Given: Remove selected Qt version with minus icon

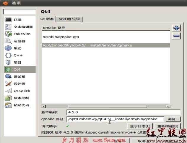Looking at the screenshot, I should (x=176, y=36).
